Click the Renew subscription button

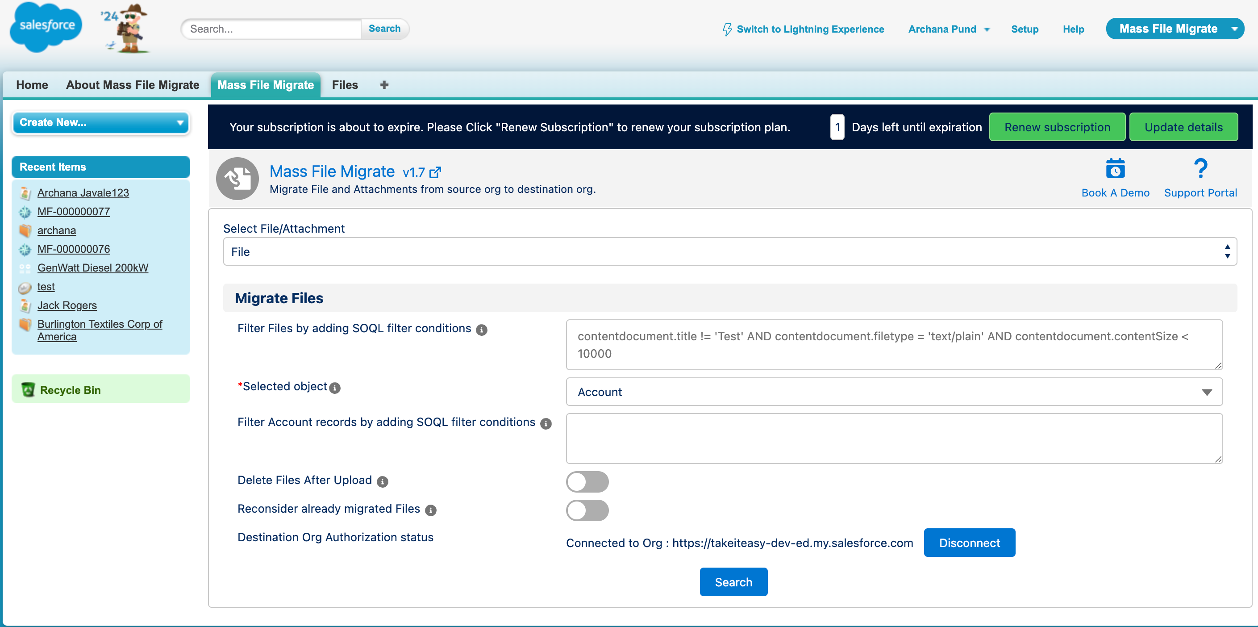[1057, 127]
